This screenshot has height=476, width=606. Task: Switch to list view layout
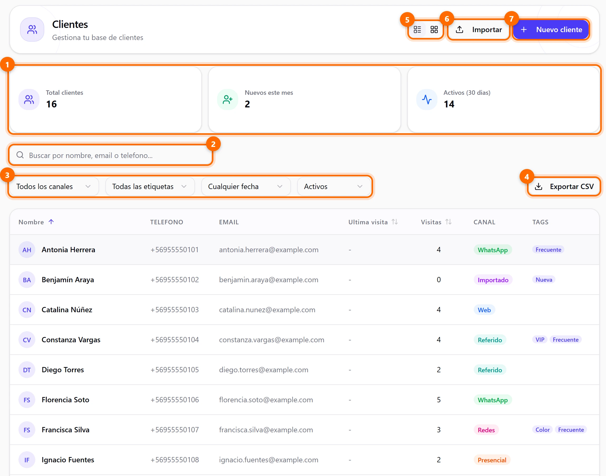(417, 29)
